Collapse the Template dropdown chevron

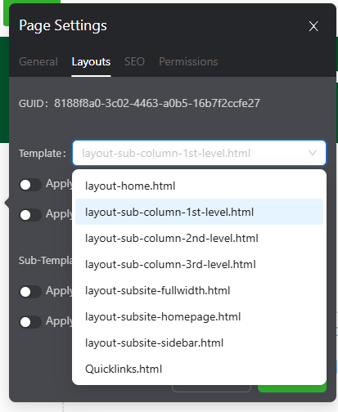tap(313, 153)
